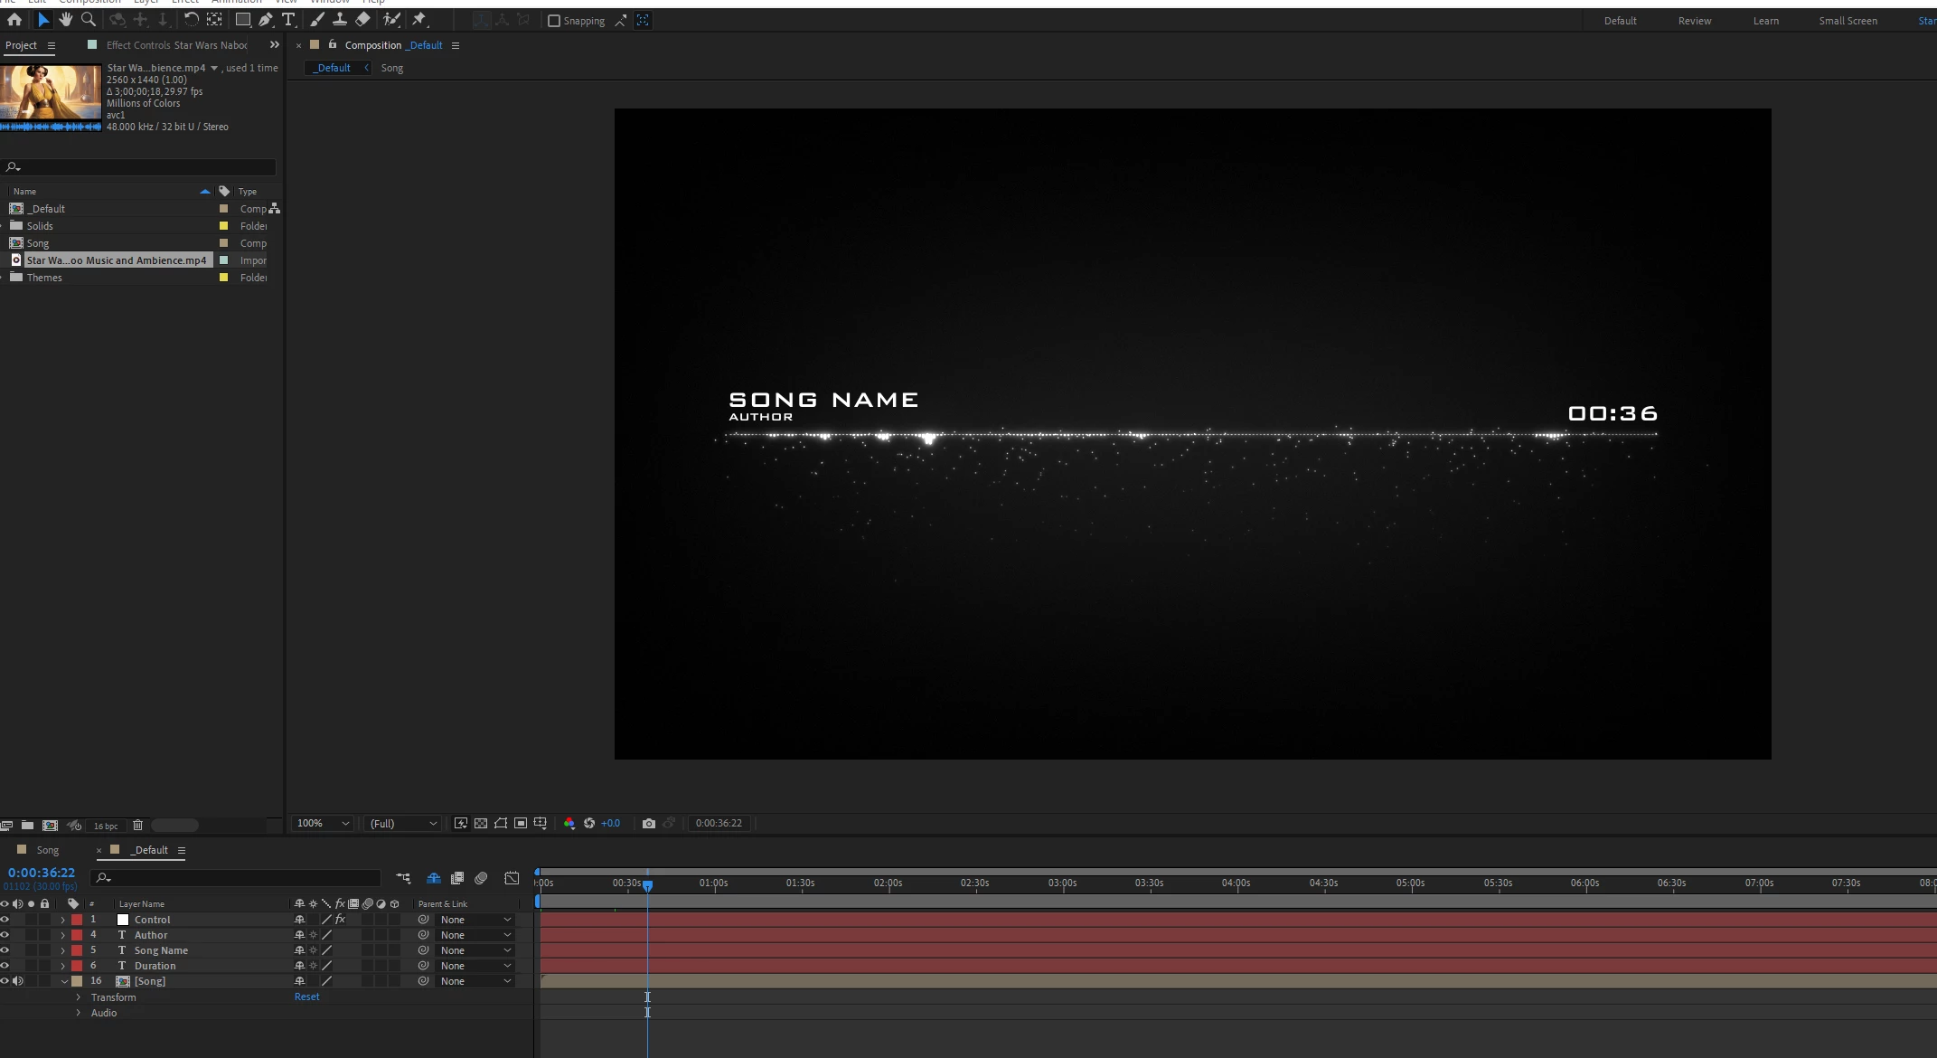Screen dimensions: 1937x1058
Task: Expand the Audio property group
Action: click(79, 1013)
